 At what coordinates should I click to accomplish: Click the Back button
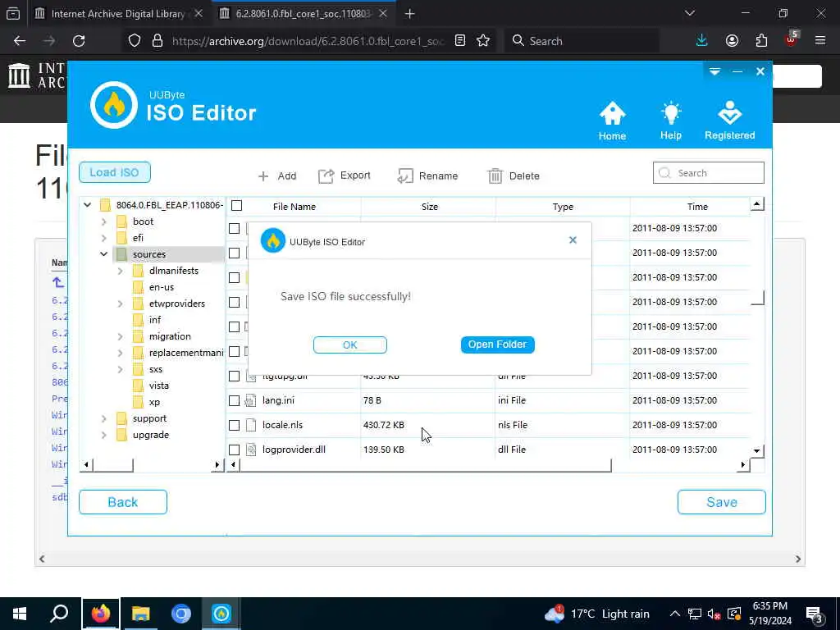[x=123, y=502]
